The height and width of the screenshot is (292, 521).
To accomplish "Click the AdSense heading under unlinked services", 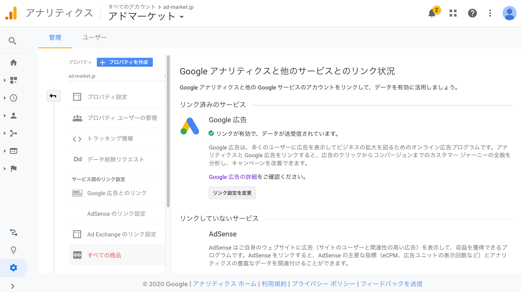I will pos(223,234).
